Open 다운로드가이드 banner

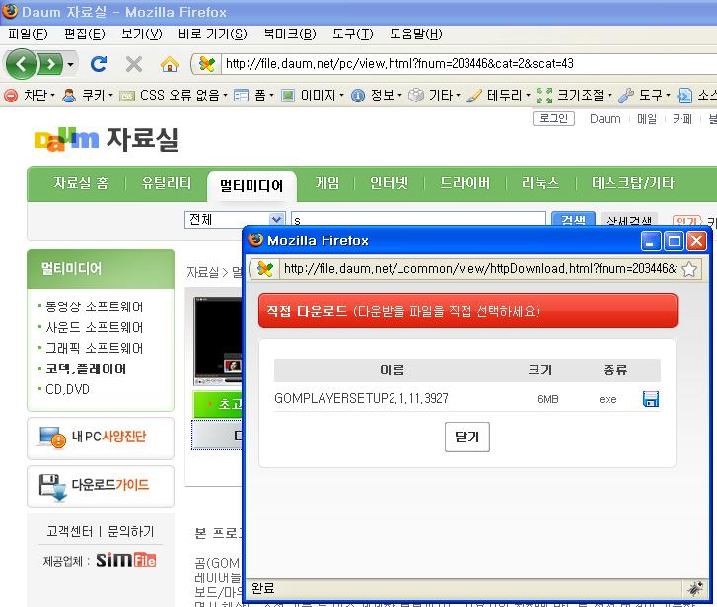pyautogui.click(x=101, y=487)
